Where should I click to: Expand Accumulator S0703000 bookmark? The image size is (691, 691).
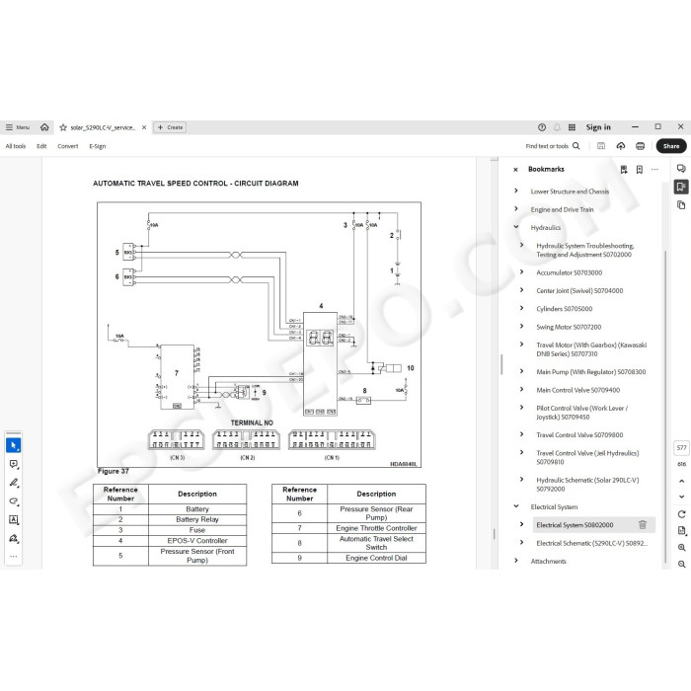tap(522, 271)
